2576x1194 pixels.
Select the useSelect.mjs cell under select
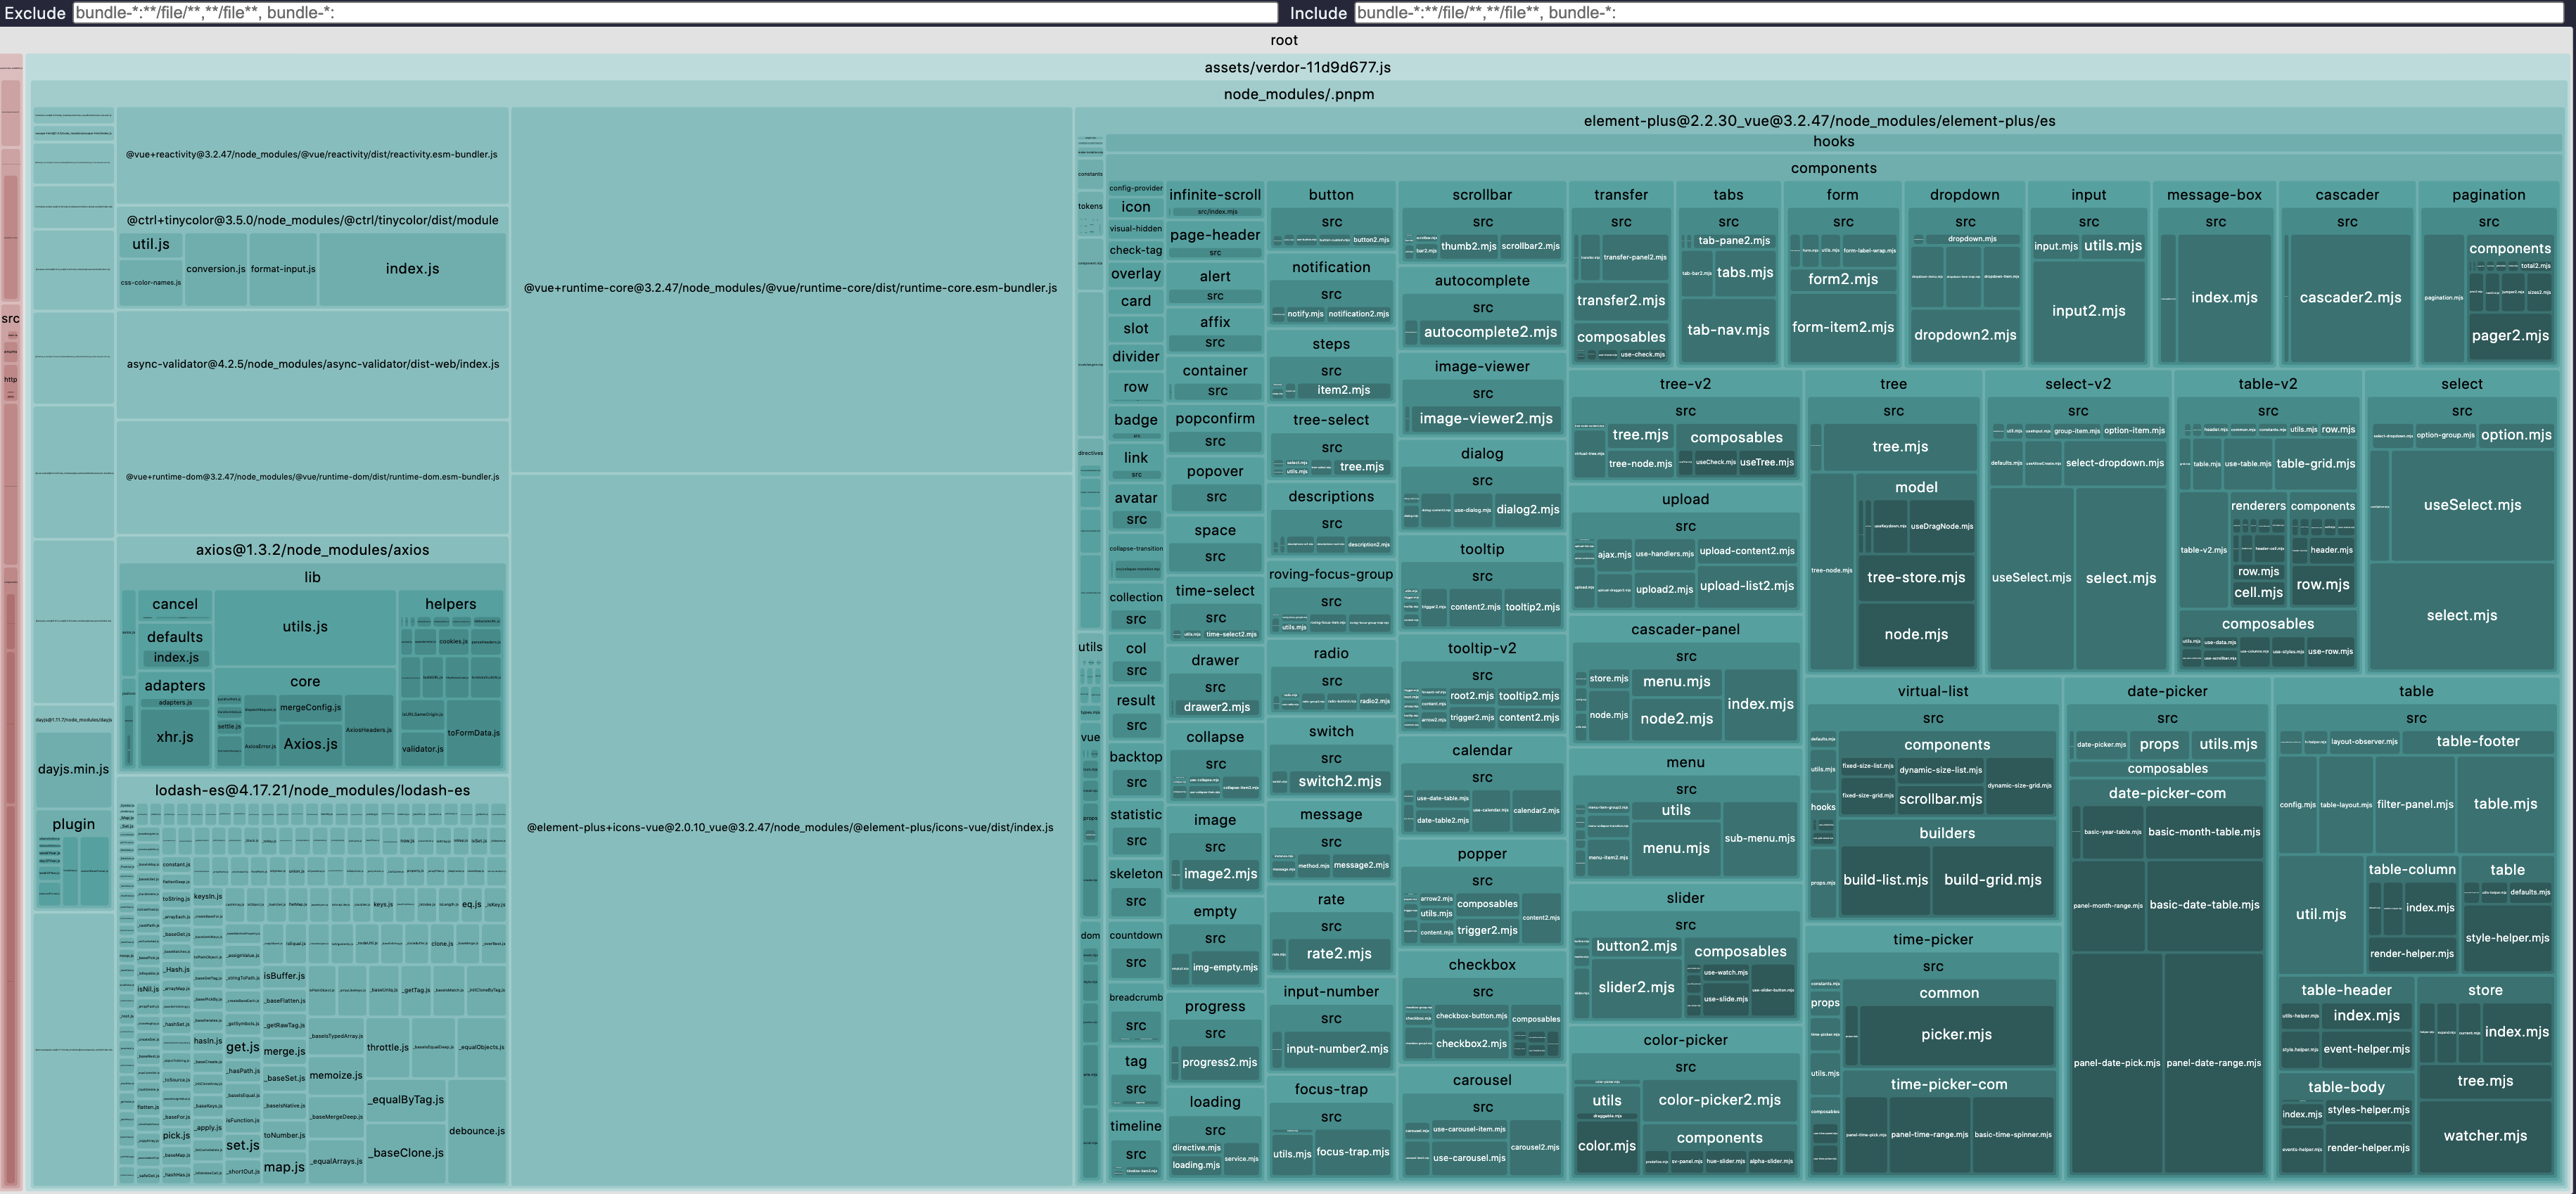point(2472,504)
